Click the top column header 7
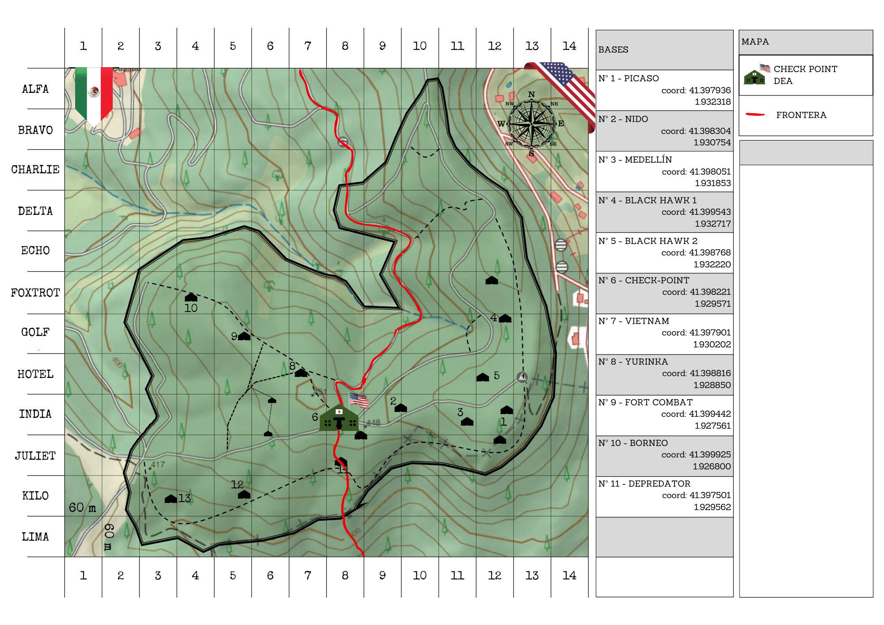884x625 pixels. pos(308,46)
